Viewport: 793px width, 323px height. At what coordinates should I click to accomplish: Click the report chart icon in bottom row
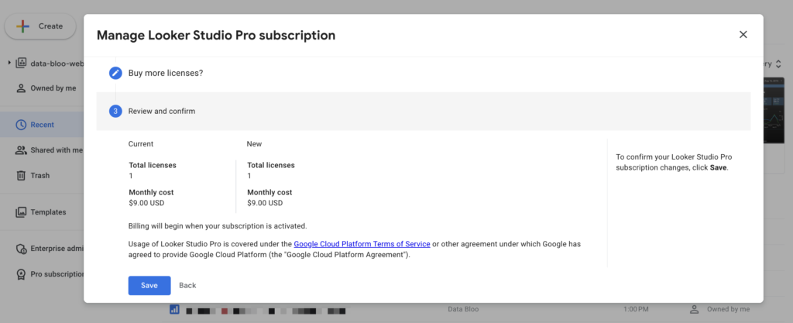[174, 309]
